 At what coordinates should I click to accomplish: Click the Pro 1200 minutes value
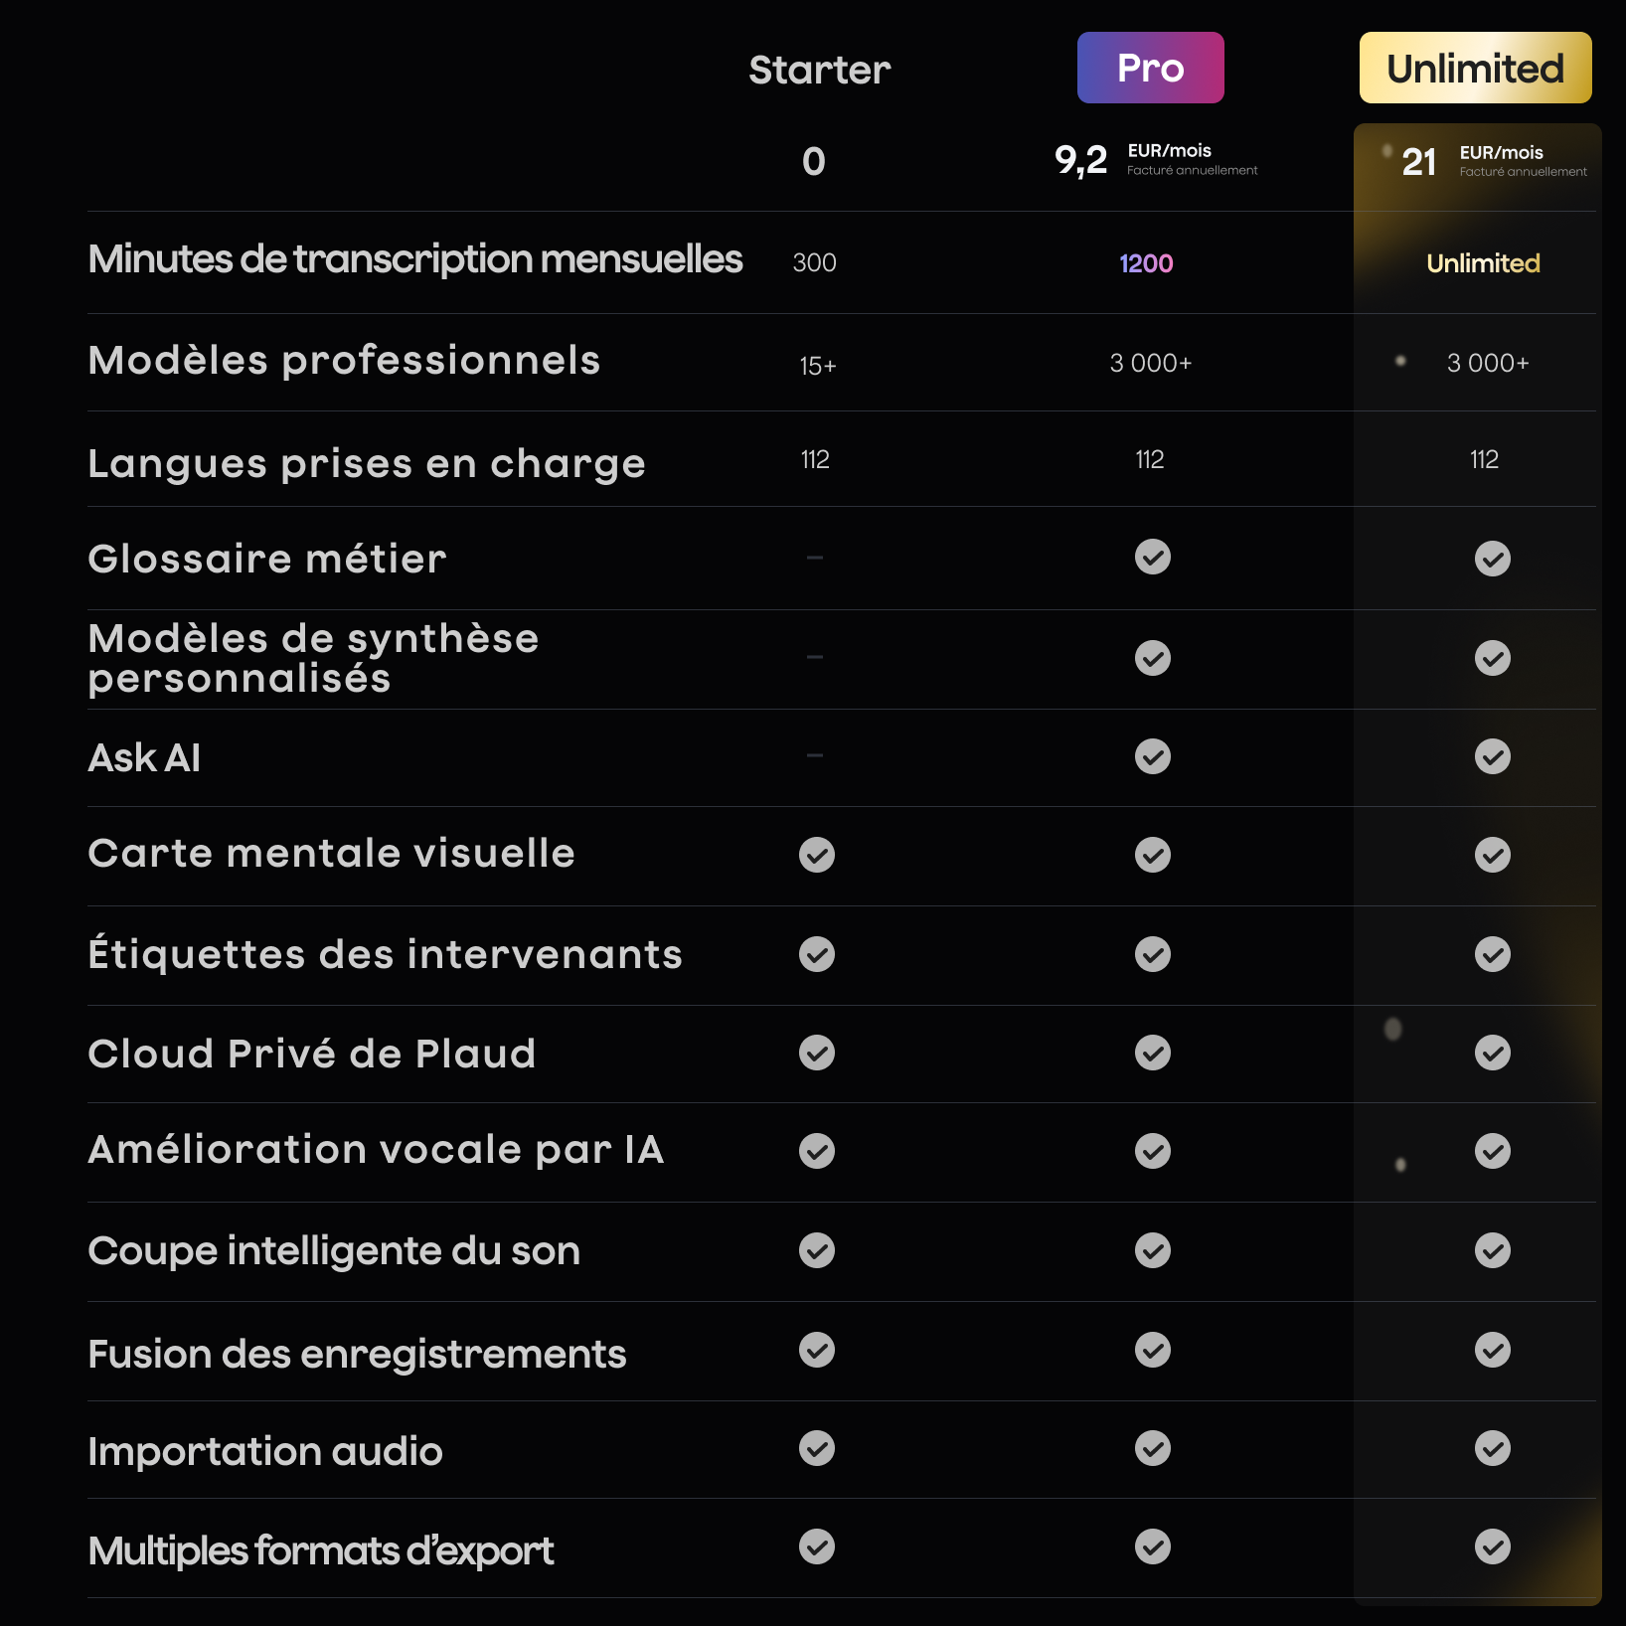pos(1146,263)
